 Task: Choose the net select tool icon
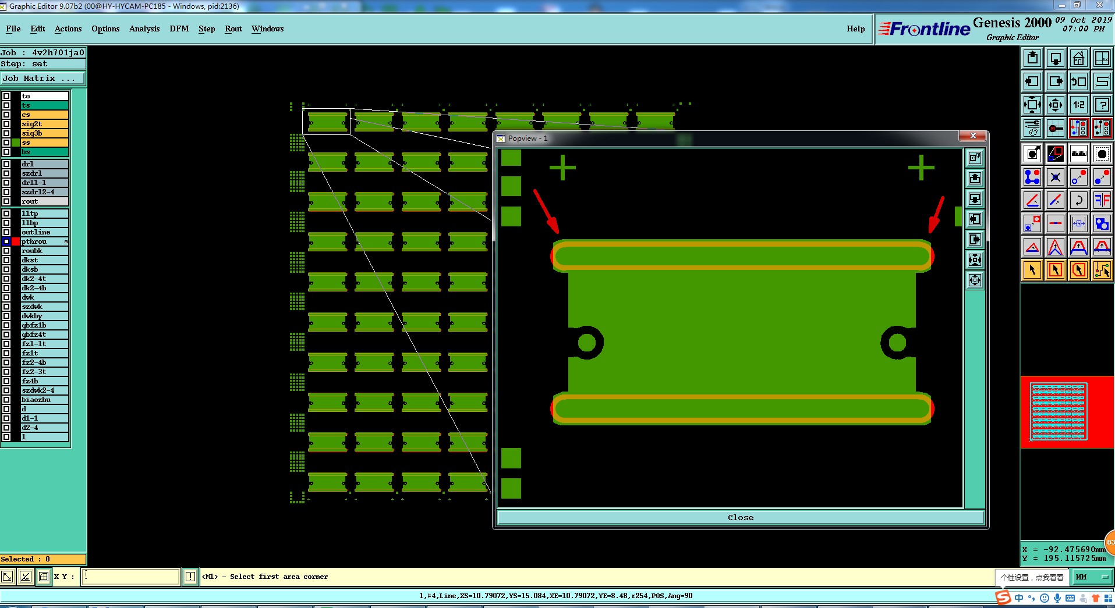1102,270
